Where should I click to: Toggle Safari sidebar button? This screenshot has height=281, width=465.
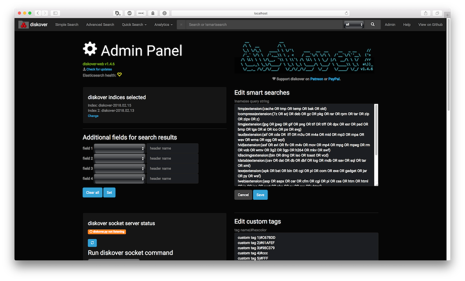point(56,13)
